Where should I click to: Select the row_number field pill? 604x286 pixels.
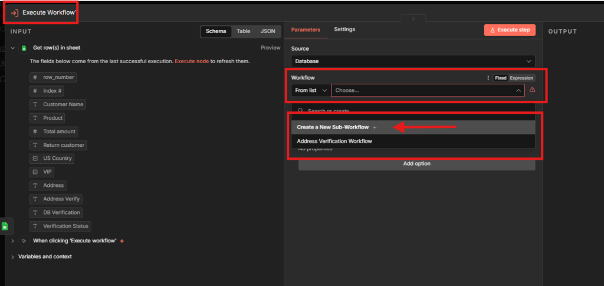coord(52,77)
